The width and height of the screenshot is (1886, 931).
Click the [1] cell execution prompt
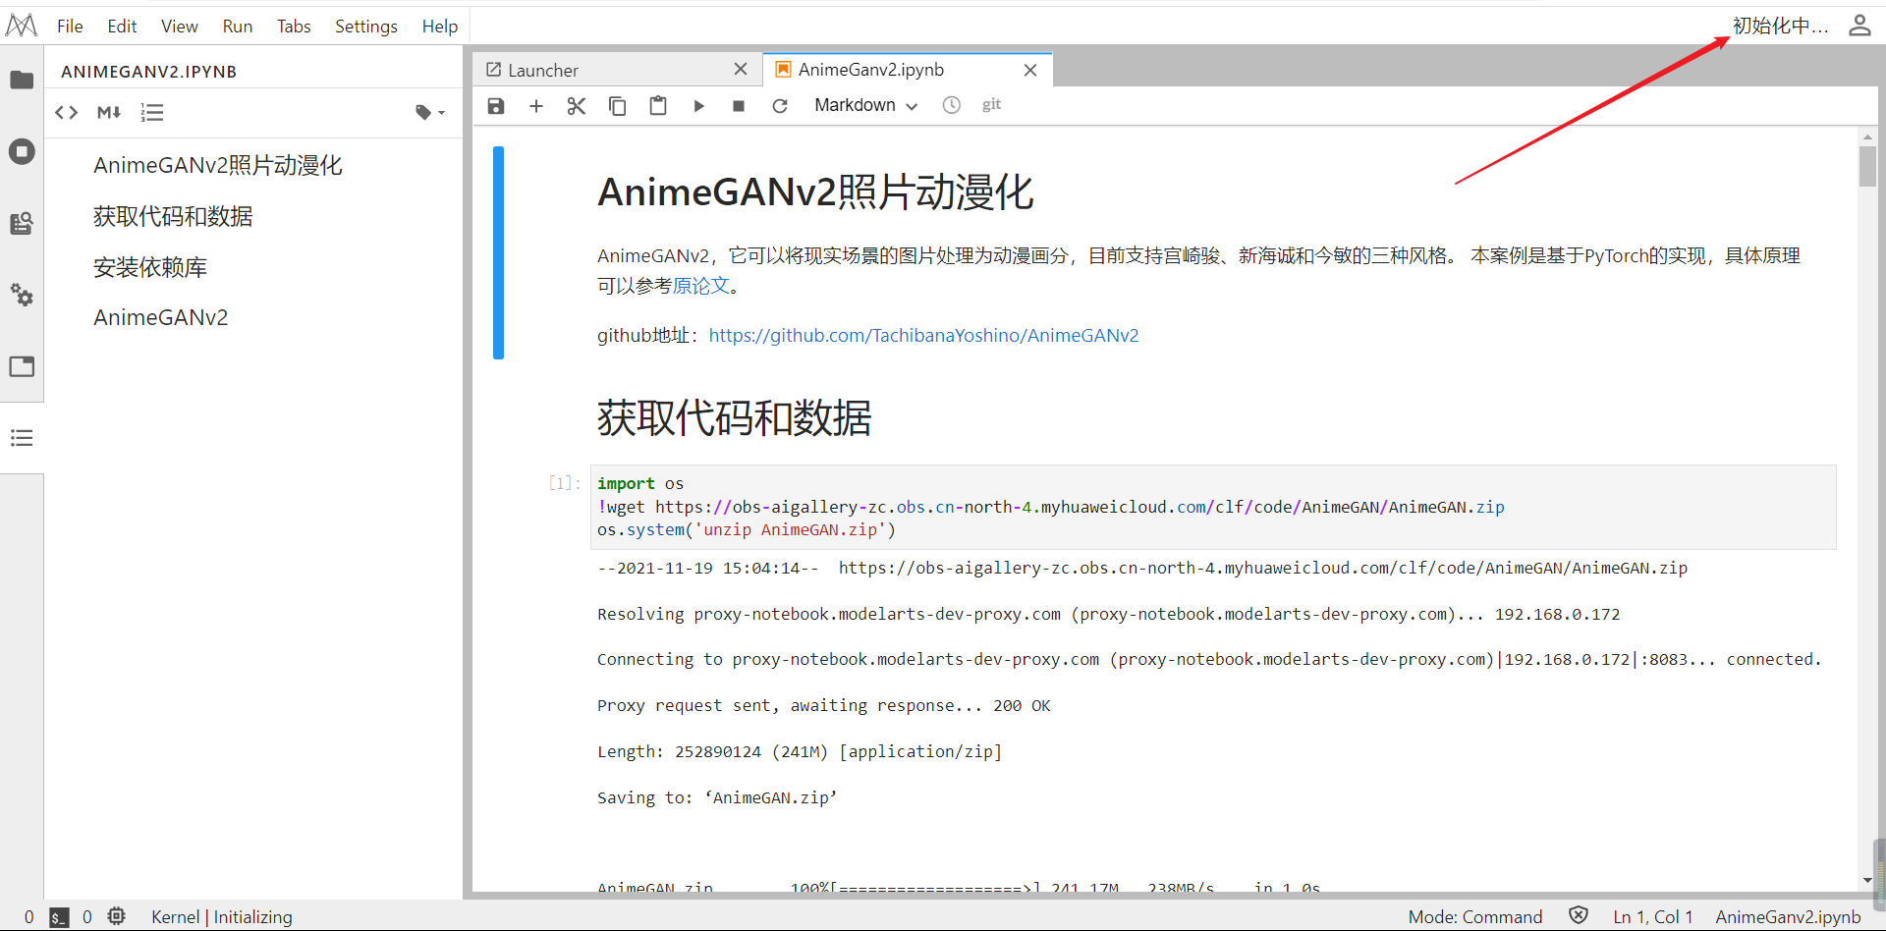[x=565, y=483]
